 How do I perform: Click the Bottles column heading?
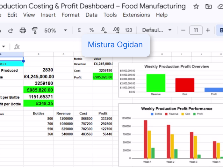[39, 113]
